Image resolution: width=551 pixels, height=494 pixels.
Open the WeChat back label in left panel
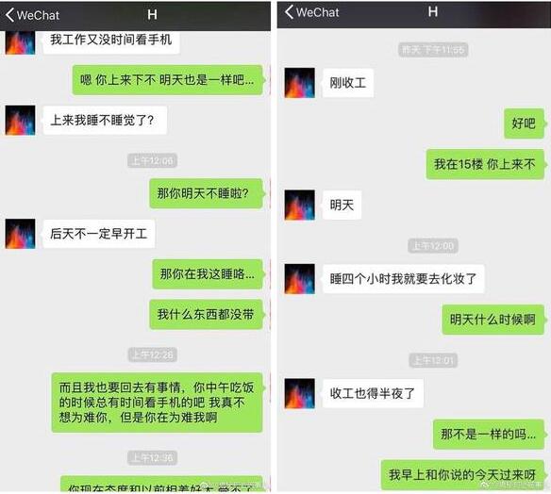tap(38, 15)
